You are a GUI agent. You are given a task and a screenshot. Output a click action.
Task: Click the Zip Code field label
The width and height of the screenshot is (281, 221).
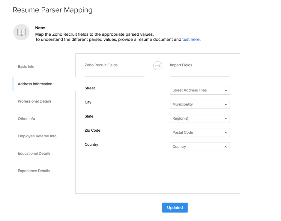92,130
